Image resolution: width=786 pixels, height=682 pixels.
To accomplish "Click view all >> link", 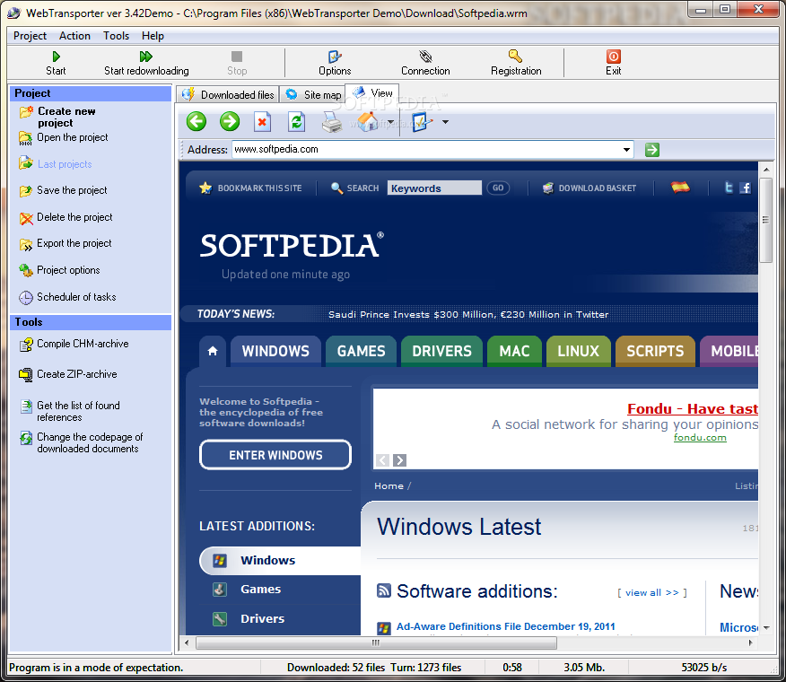I will [651, 593].
